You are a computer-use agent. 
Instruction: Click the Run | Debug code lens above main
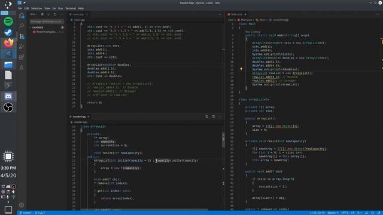coord(253,32)
